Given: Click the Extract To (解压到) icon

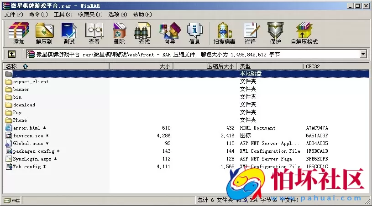Looking at the screenshot, I should click(44, 33).
